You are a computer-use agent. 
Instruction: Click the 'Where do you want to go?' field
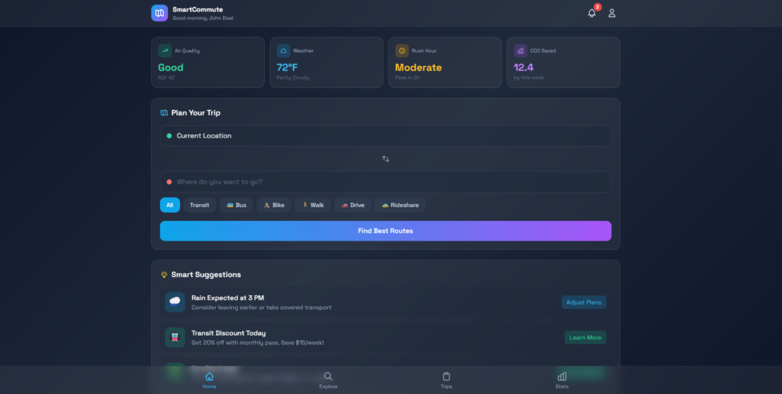[x=386, y=182]
